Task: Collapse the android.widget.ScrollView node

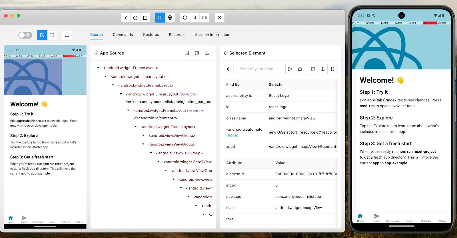Action: coord(158,162)
